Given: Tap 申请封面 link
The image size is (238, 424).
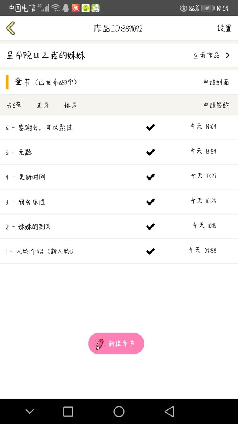Looking at the screenshot, I should click(x=216, y=82).
